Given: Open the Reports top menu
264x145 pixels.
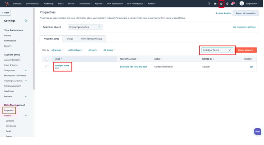Looking at the screenshot, I should tap(99, 4).
